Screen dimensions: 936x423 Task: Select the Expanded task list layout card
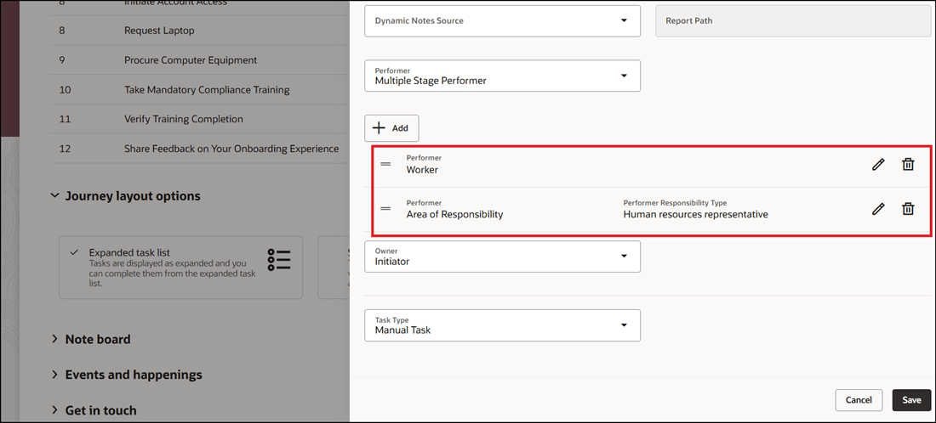[x=181, y=268]
